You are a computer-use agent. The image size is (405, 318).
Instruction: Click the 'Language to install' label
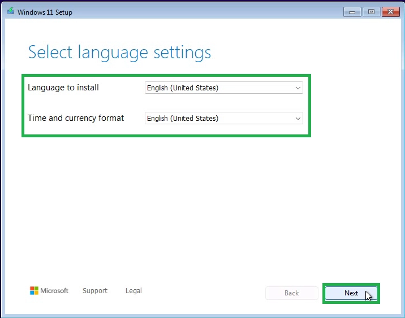tap(63, 88)
